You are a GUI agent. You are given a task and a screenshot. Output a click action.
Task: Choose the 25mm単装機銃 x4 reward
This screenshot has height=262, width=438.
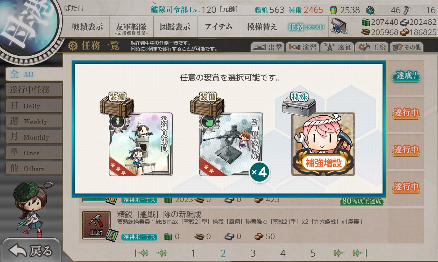[x=231, y=144]
